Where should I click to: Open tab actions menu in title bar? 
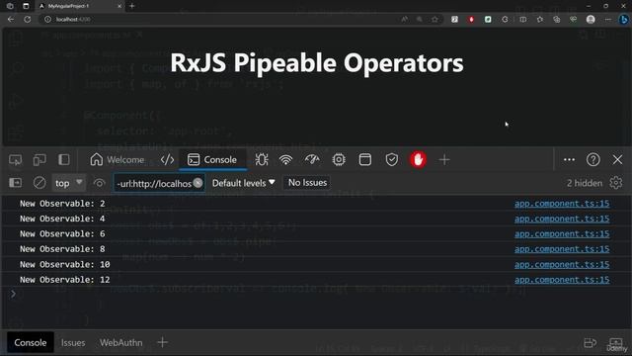(26, 6)
